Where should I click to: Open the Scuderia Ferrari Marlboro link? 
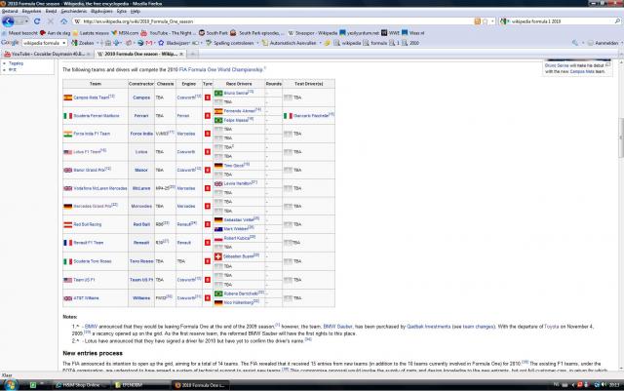(97, 115)
